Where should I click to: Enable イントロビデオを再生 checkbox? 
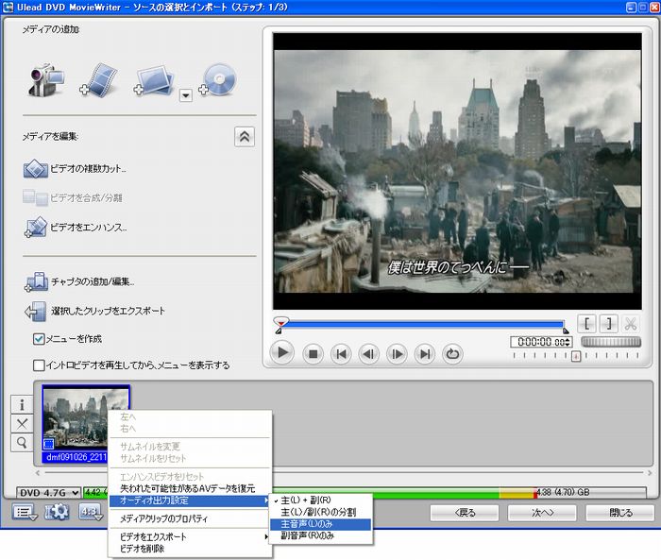point(39,365)
